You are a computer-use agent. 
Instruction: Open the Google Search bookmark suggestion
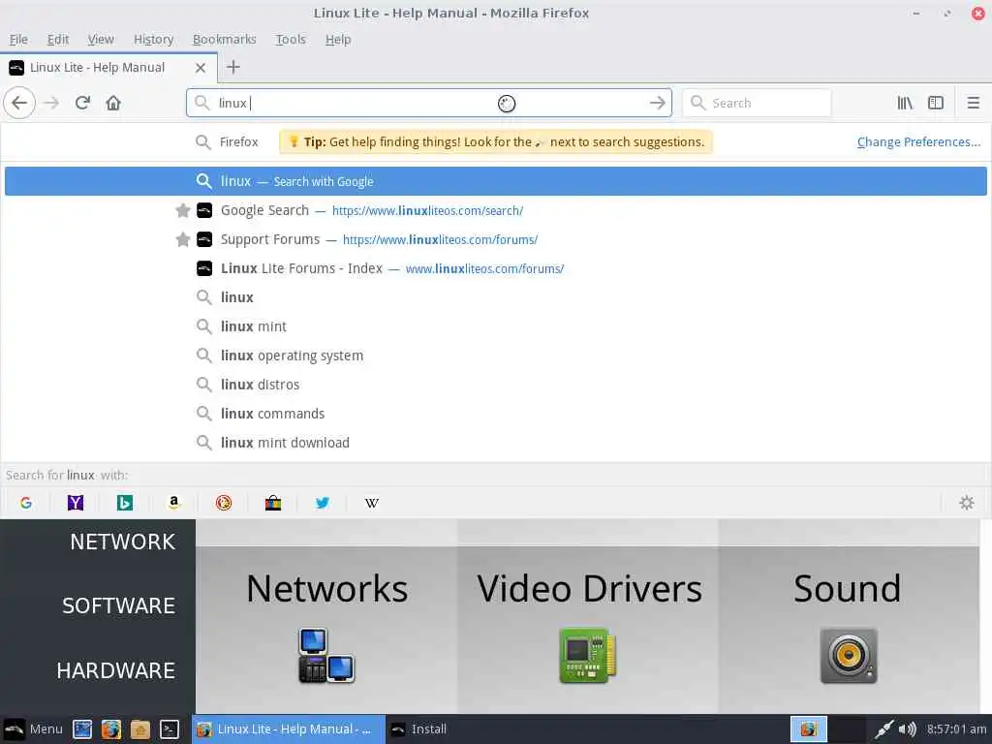coord(495,210)
